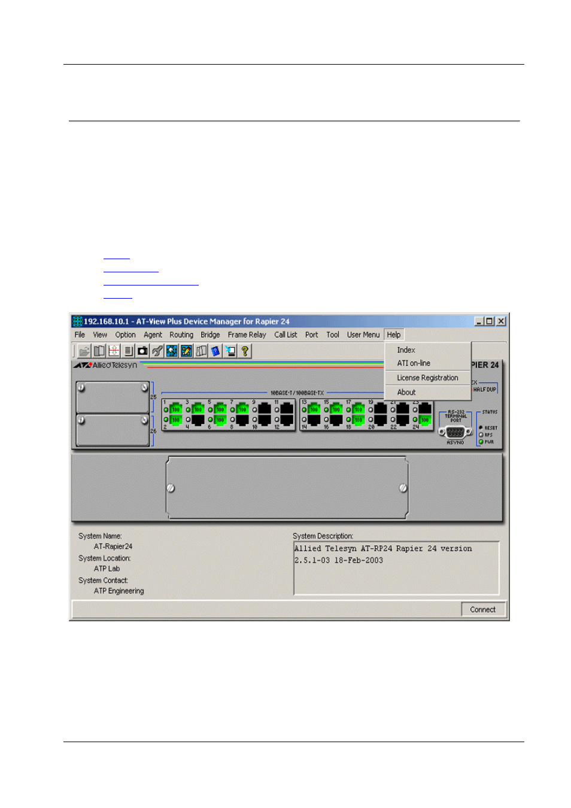Click the red line split-view toolbar icon

[x=114, y=351]
